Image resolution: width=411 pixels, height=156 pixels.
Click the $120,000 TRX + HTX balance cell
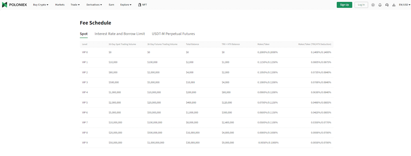(227, 103)
